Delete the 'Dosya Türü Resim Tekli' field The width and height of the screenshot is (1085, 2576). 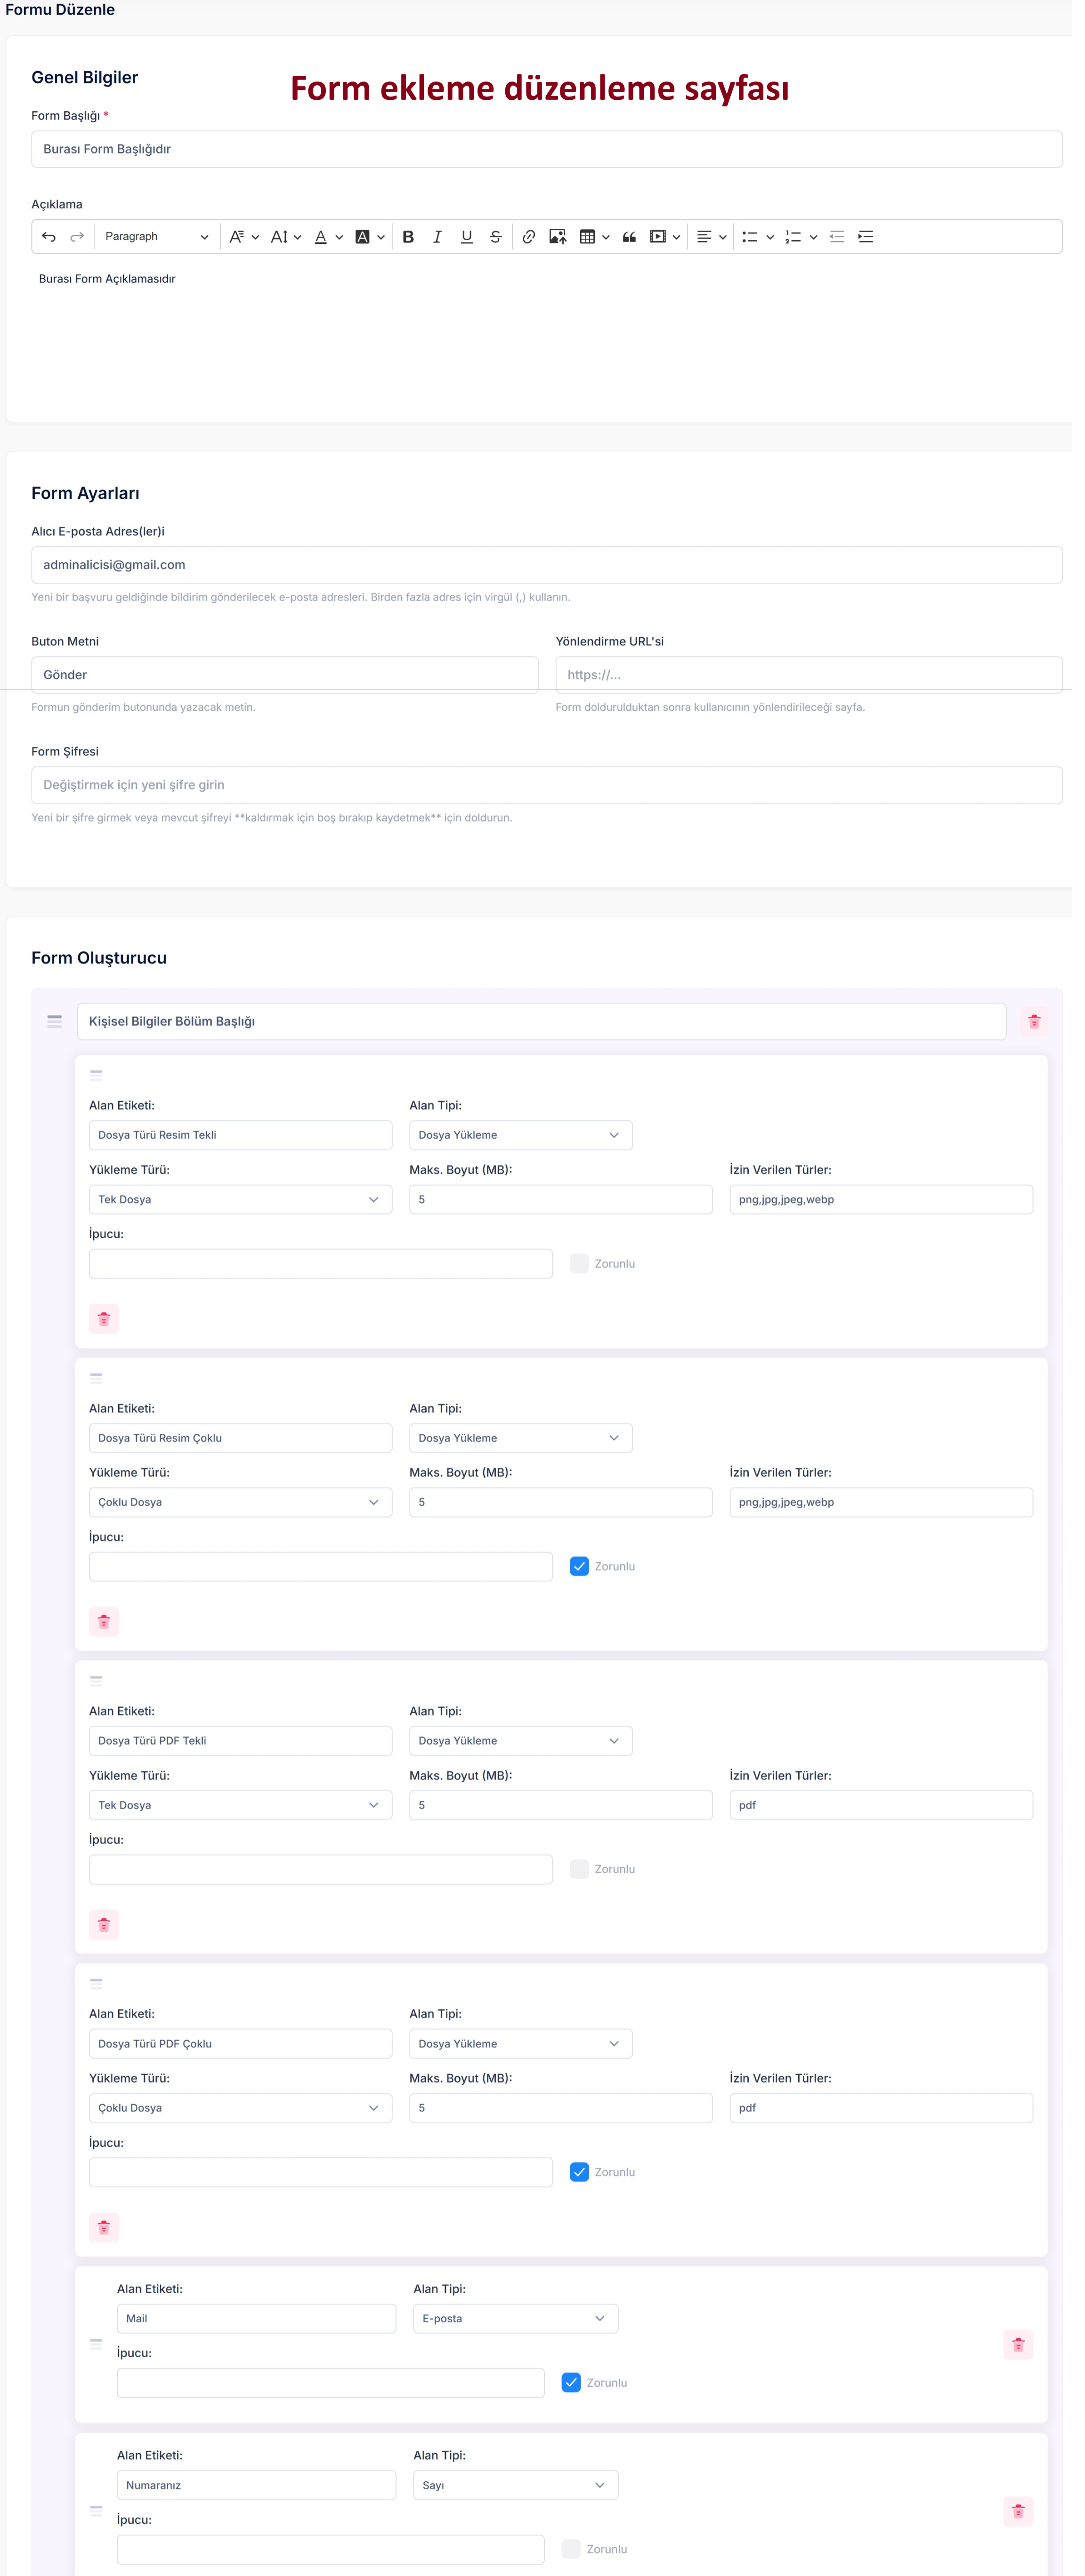coord(103,1318)
